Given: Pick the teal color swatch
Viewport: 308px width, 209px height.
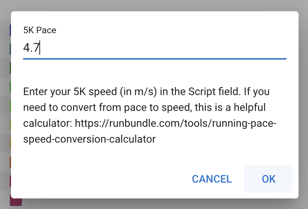Looking at the screenshot, I should pos(10,49).
